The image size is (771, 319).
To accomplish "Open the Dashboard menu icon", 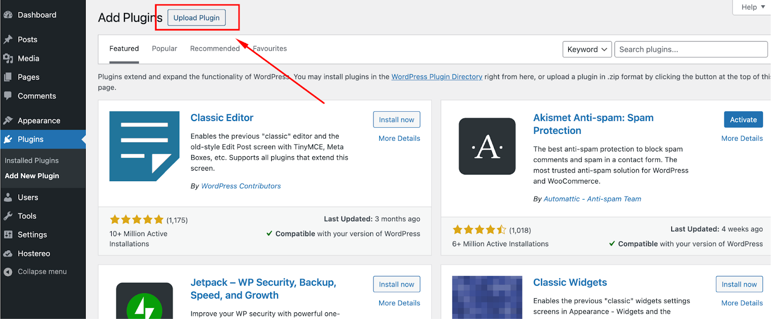I will (x=8, y=15).
